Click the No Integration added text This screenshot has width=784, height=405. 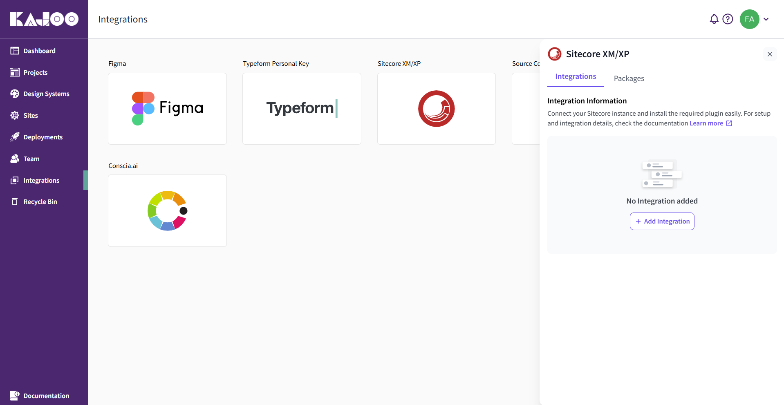(662, 201)
